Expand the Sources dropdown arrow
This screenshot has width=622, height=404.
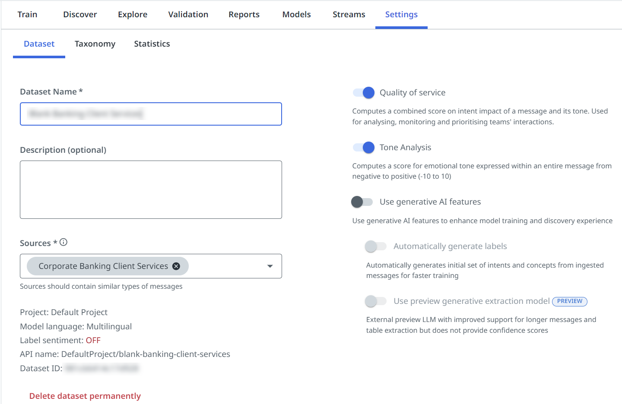tap(270, 266)
